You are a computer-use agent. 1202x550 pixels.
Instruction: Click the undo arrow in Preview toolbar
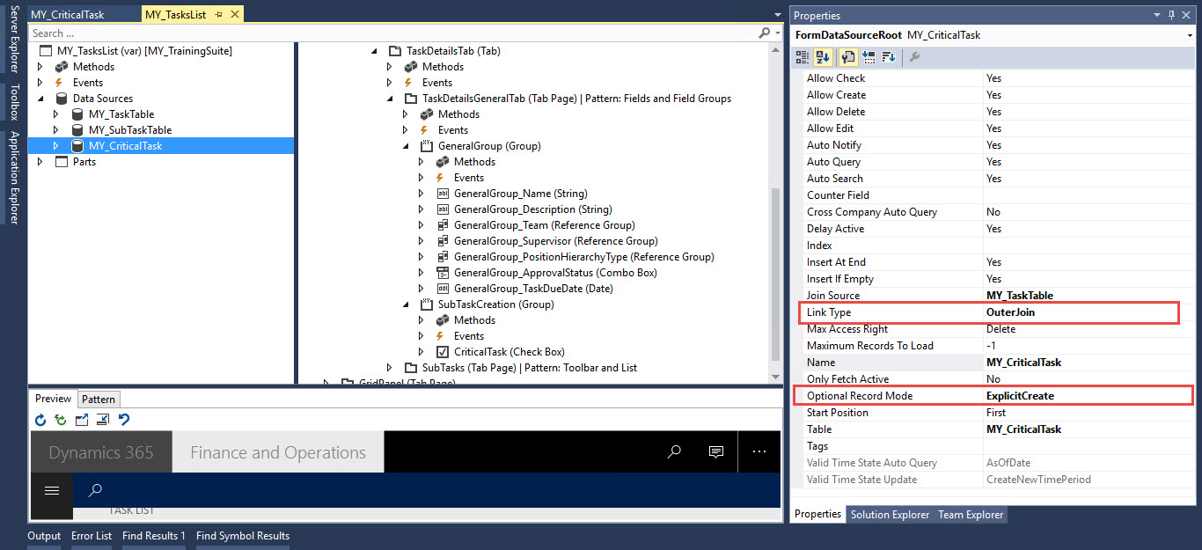point(123,420)
